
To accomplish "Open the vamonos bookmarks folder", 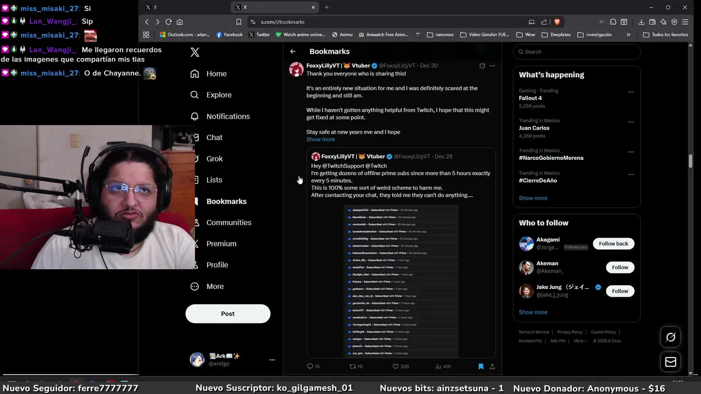I will (x=440, y=34).
